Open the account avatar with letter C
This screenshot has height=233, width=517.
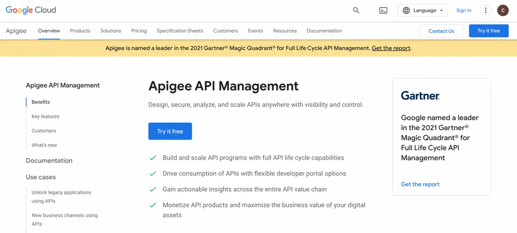pos(503,10)
